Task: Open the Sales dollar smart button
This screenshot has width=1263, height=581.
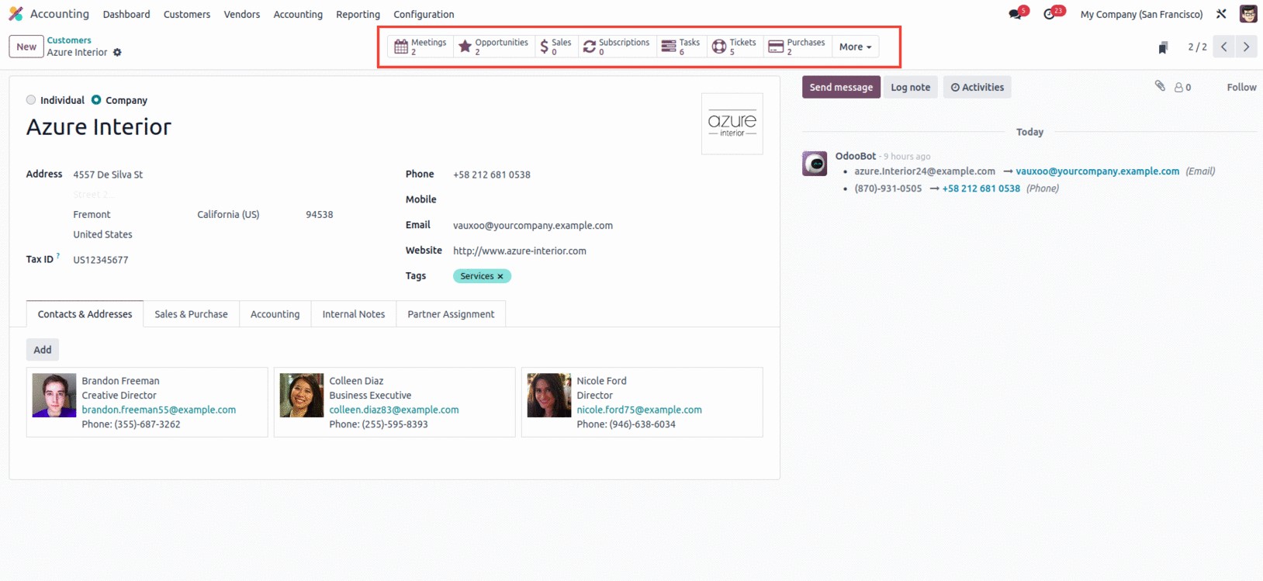Action: (555, 47)
